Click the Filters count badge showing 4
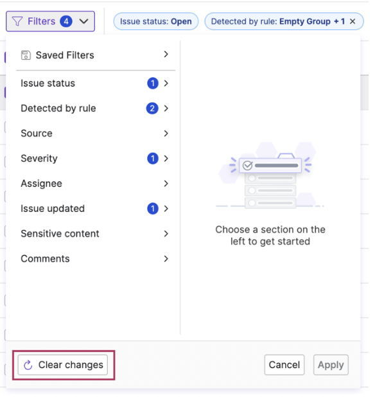 click(x=66, y=22)
